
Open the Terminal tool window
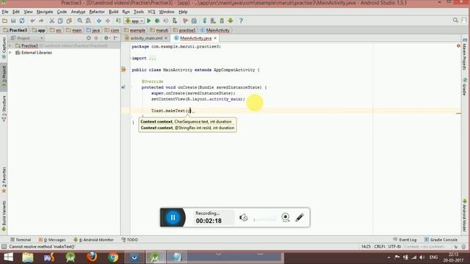pos(21,240)
